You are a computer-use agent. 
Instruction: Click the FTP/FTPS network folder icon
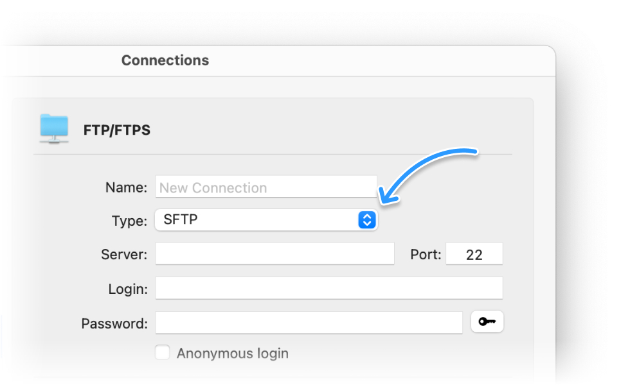pyautogui.click(x=54, y=128)
